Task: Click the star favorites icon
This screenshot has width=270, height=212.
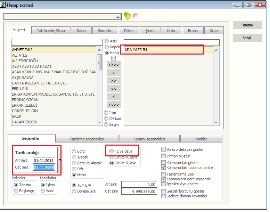Action: [x=128, y=16]
